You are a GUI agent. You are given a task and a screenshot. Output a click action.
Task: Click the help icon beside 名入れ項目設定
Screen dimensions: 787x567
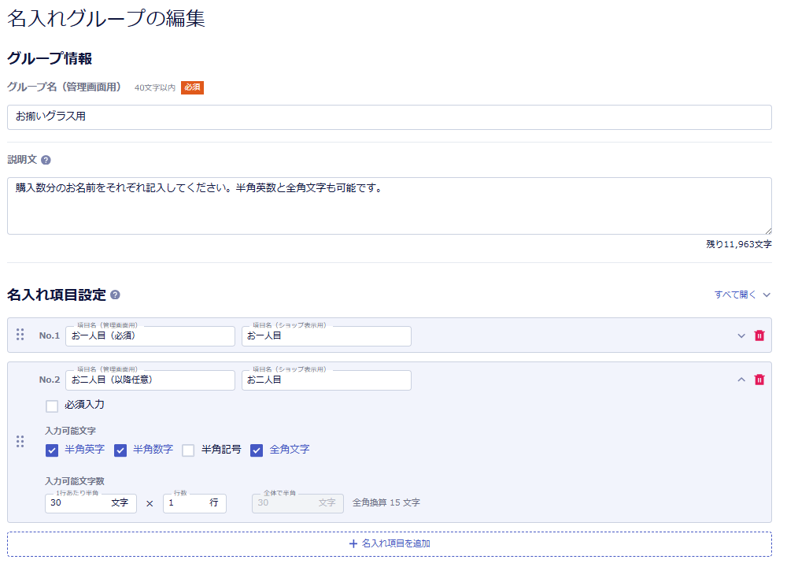click(115, 295)
